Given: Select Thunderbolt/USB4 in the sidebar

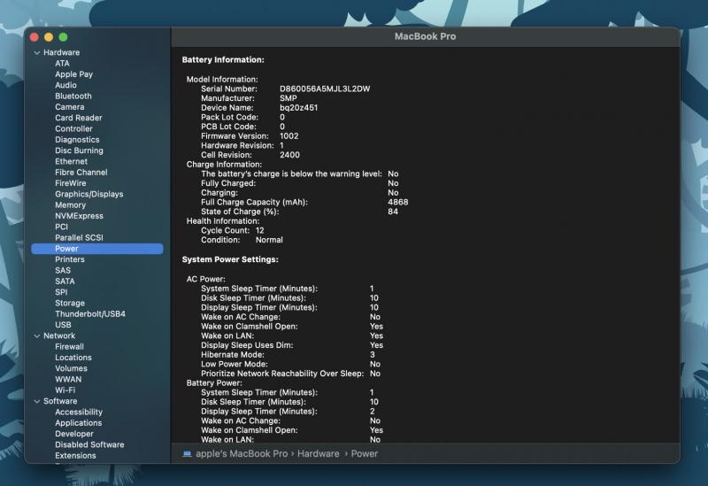Looking at the screenshot, I should pyautogui.click(x=90, y=314).
